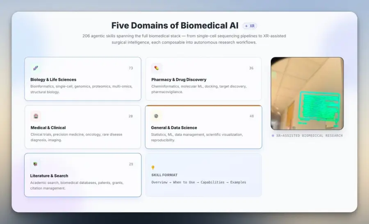
Task: Click the gear icon on Data Science card
Action: 156,116
